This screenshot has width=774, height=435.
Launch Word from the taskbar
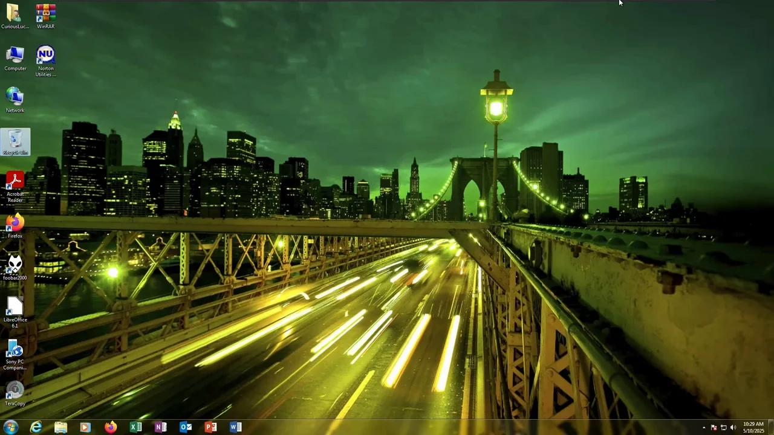click(235, 428)
